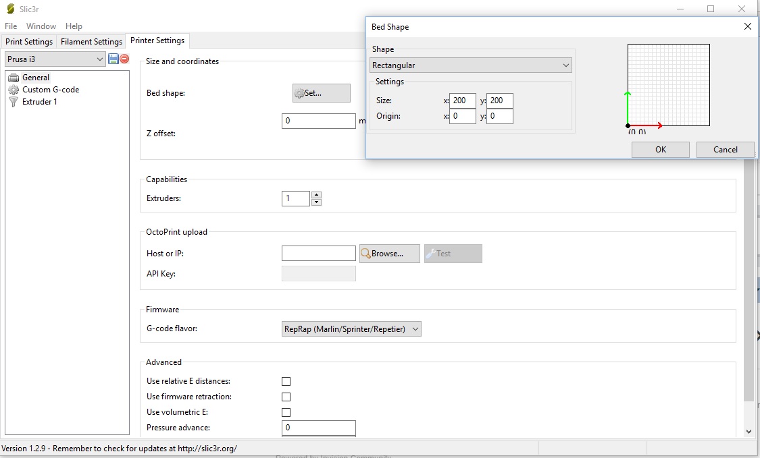The width and height of the screenshot is (760, 458).
Task: Click Cancel in Bed Shape dialog
Action: pos(725,150)
